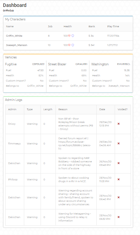Click the Date column header in Admin Logs
The width and height of the screenshot is (140, 235).
coord(102,110)
